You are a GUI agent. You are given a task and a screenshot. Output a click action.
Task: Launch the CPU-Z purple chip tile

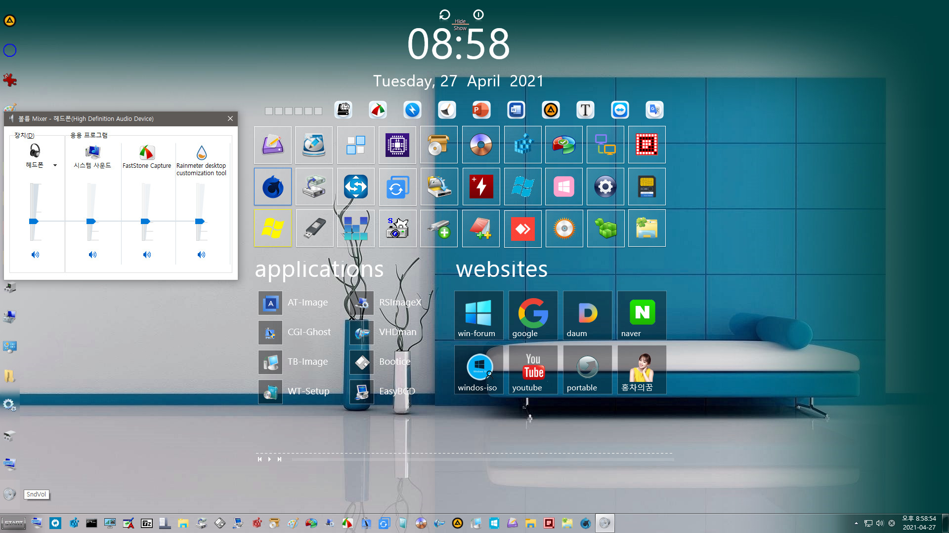point(397,145)
